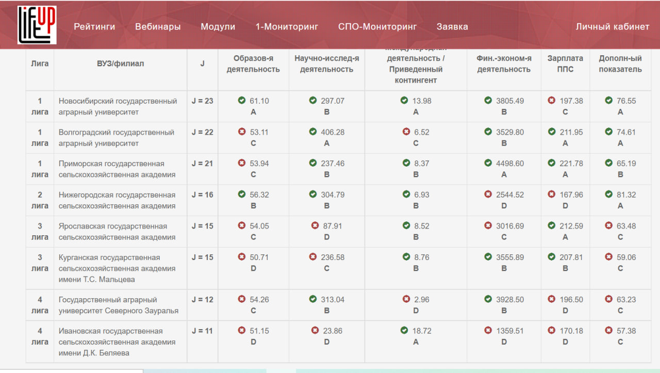660x373 pixels.
Task: Open 1-Мониторинг in navigation bar
Action: tap(287, 27)
